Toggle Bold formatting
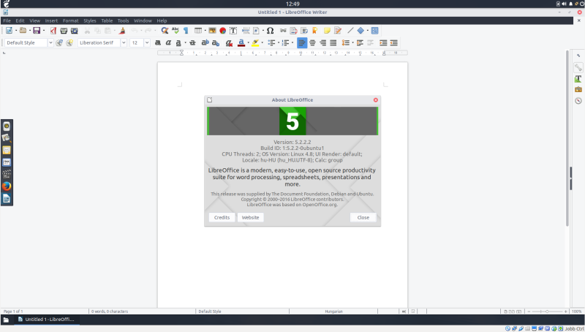585x332 pixels. [157, 43]
